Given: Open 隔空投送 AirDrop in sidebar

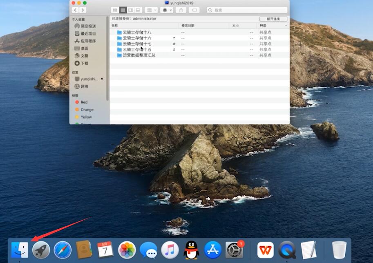Looking at the screenshot, I should click(85, 26).
